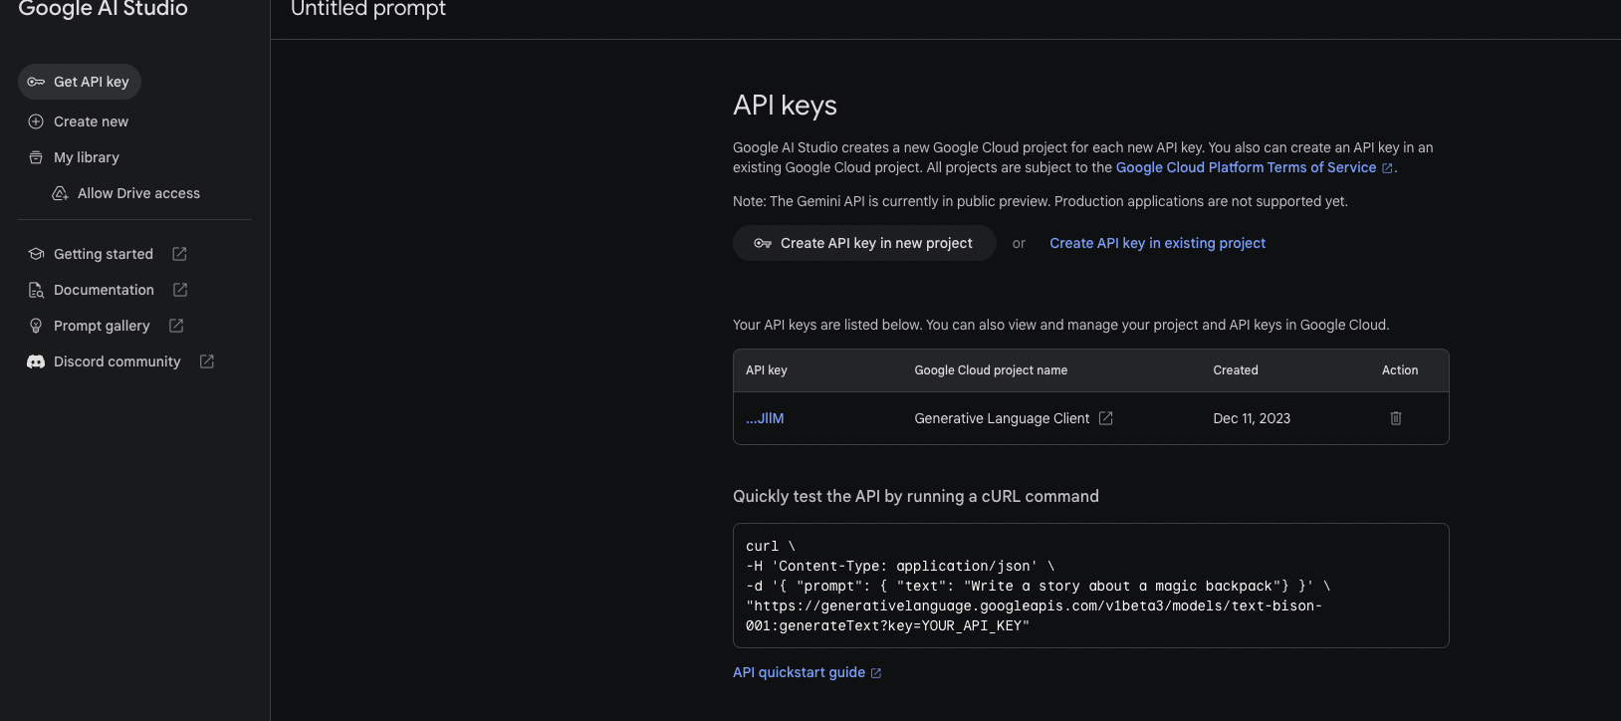The height and width of the screenshot is (721, 1621).
Task: Click the external link icon next to Prompt gallery
Action: tap(176, 326)
